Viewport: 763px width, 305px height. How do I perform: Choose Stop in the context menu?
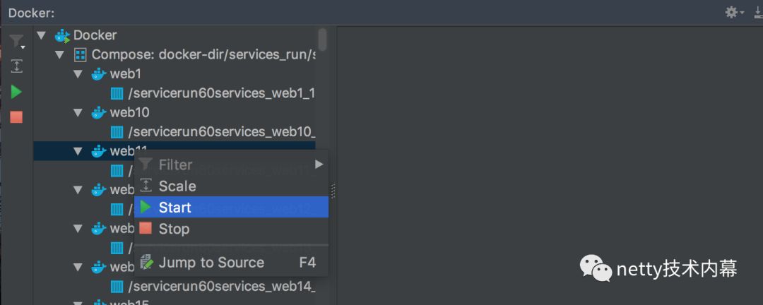pyautogui.click(x=231, y=229)
